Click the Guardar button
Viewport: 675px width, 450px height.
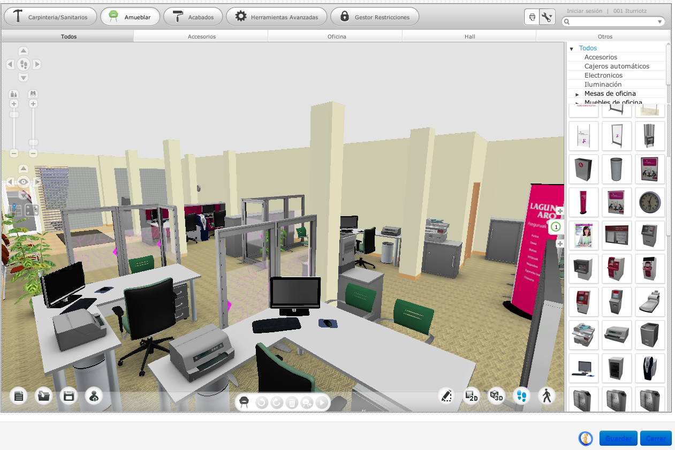[618, 438]
